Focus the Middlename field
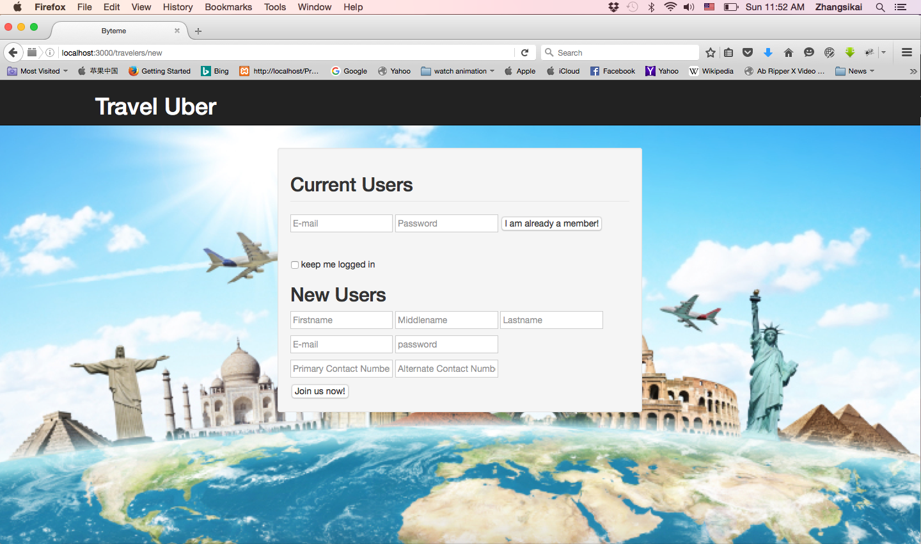921x544 pixels. pyautogui.click(x=446, y=320)
